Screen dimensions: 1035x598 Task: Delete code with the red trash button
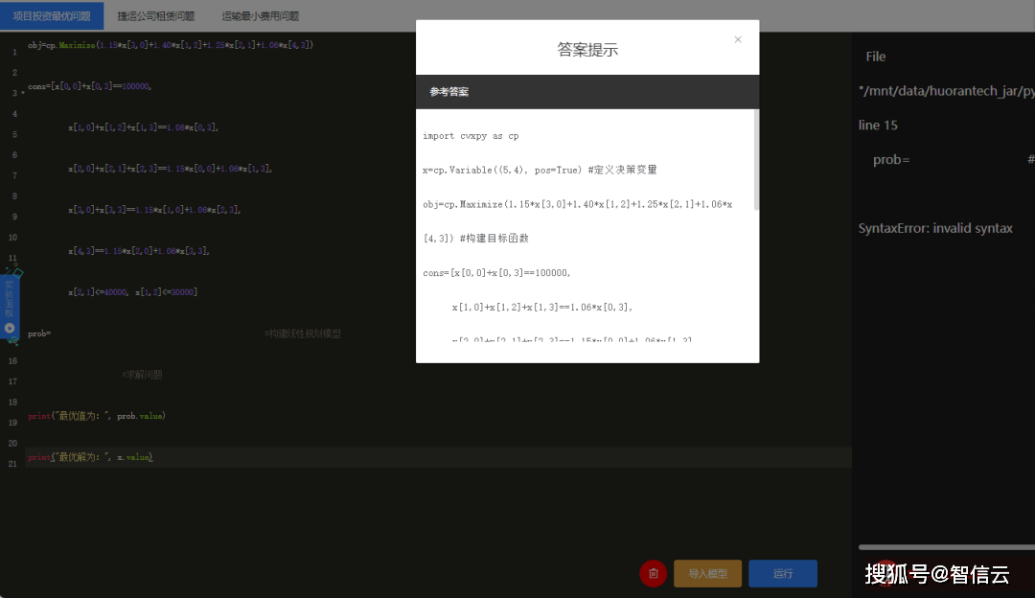[654, 573]
